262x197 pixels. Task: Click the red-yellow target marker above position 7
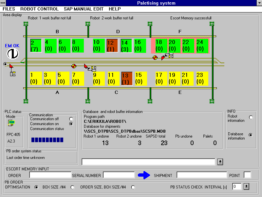coord(74,66)
